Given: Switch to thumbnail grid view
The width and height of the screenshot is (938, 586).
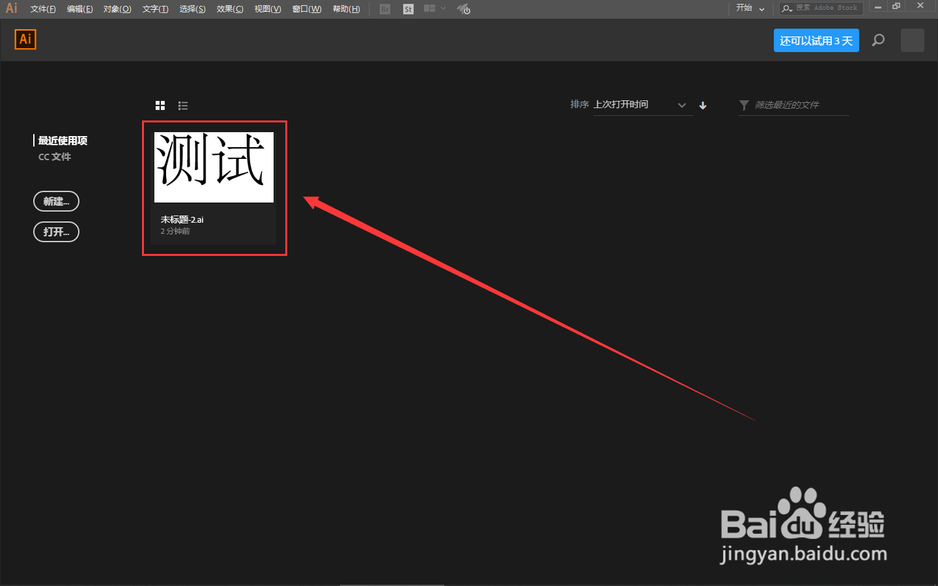Looking at the screenshot, I should (x=160, y=105).
